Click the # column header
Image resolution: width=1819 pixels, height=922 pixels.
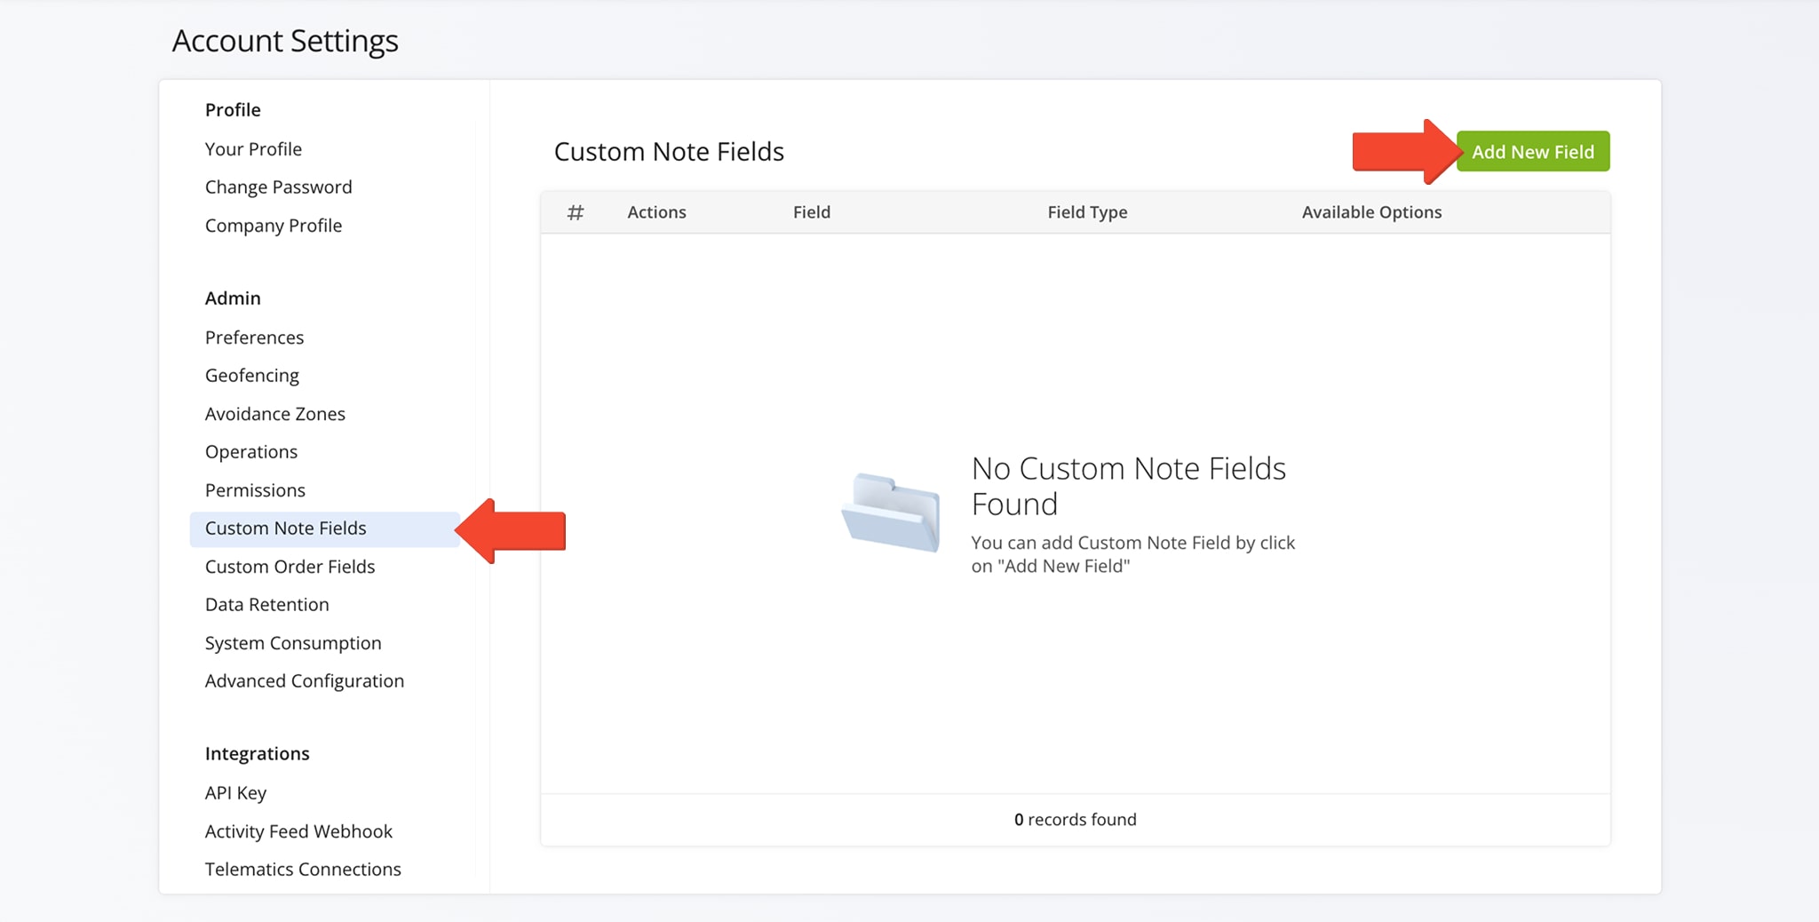[576, 212]
